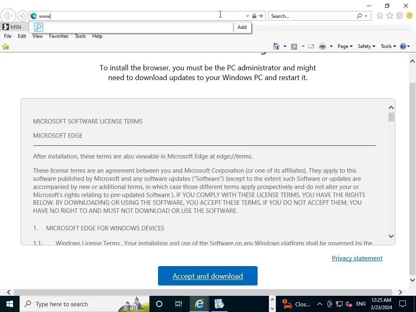
Task: Open the Favorites star icon at top right
Action: [390, 16]
